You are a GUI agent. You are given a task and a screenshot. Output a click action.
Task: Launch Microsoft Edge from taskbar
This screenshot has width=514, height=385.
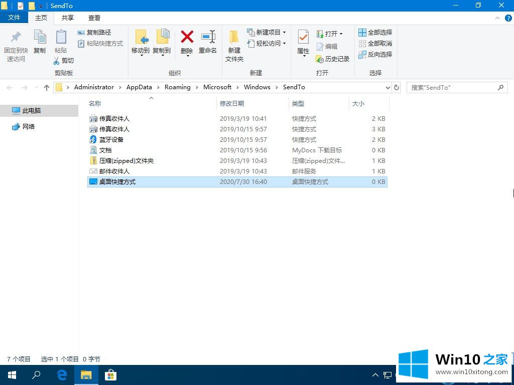point(62,375)
